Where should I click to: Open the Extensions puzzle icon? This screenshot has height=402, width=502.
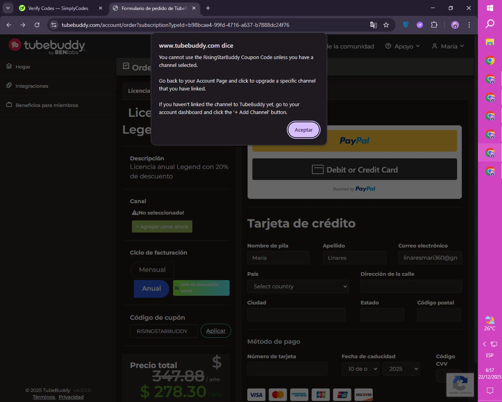(434, 25)
